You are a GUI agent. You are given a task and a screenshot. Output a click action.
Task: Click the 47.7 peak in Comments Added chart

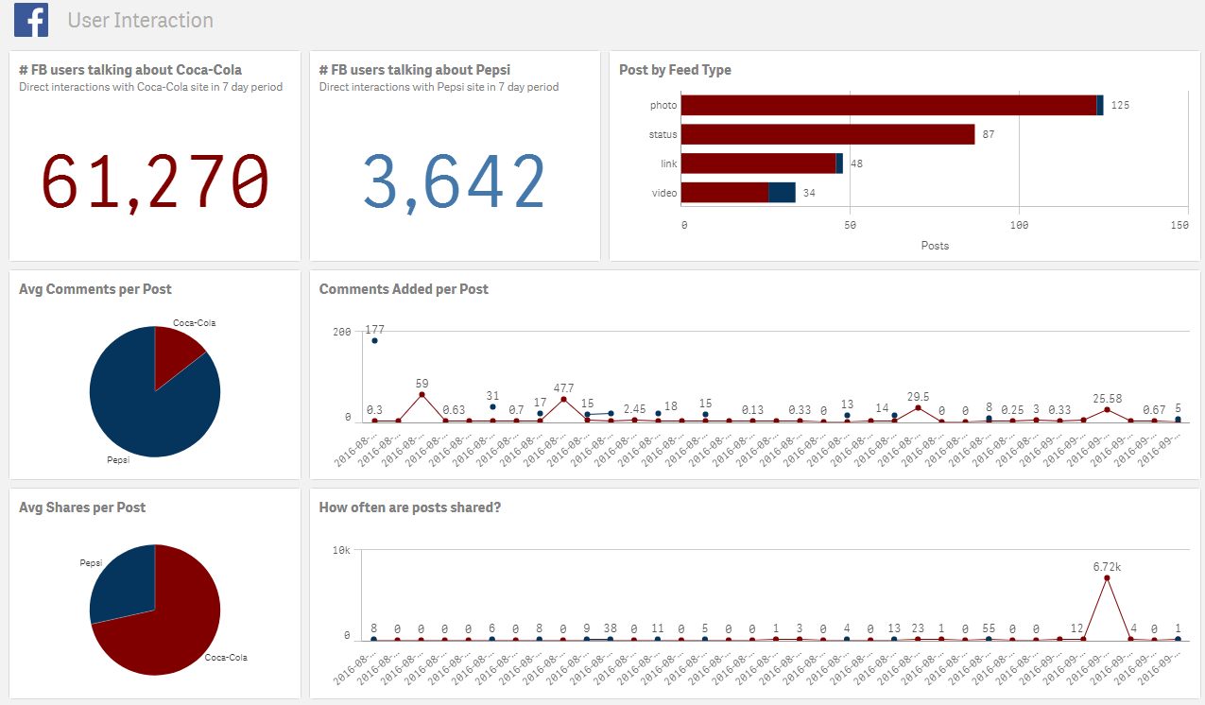[x=563, y=399]
